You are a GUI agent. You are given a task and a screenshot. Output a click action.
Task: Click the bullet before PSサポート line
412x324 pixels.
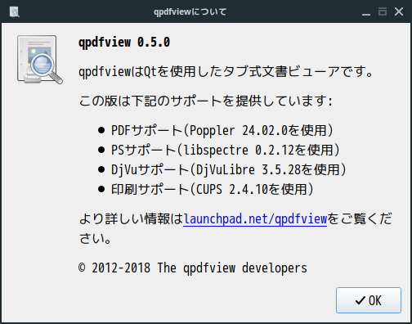click(x=101, y=150)
